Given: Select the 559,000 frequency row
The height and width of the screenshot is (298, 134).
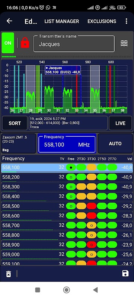Looking at the screenshot, I should pyautogui.click(x=67, y=255).
